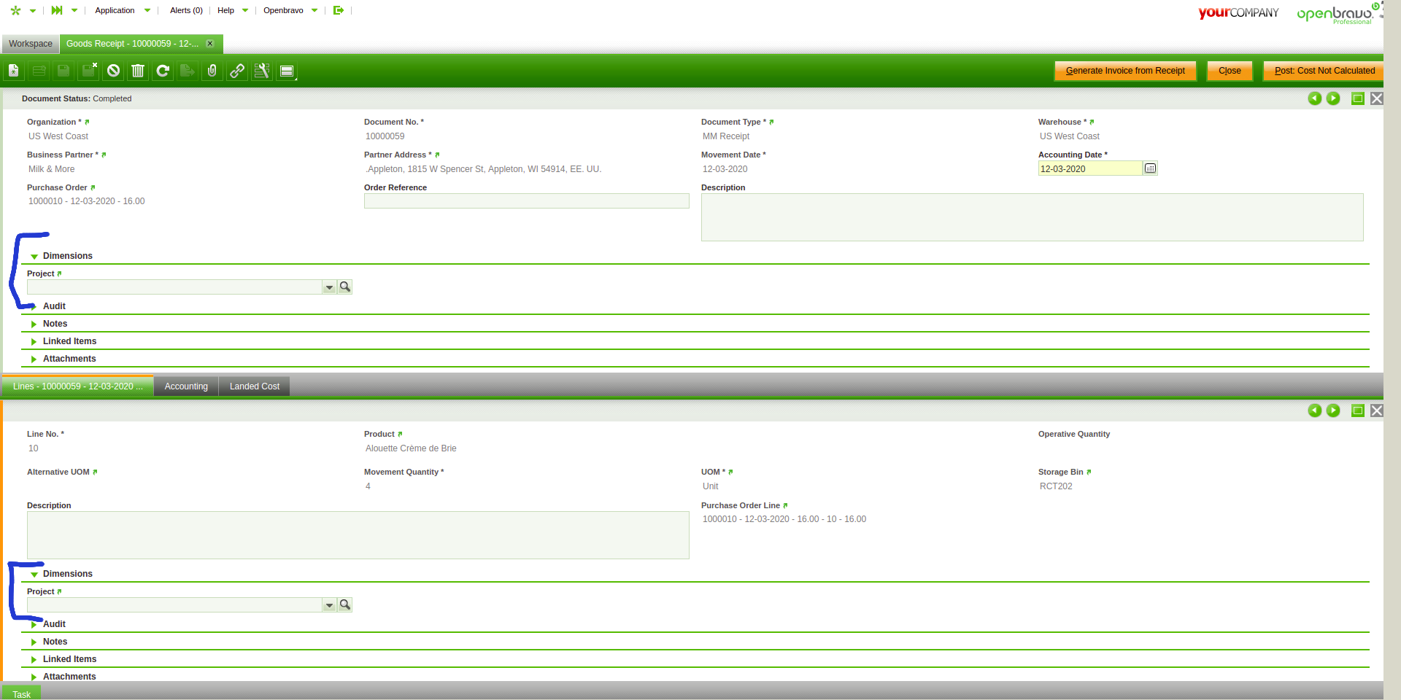Open the Application menu
Screen dimensions: 1401x700
pyautogui.click(x=122, y=10)
